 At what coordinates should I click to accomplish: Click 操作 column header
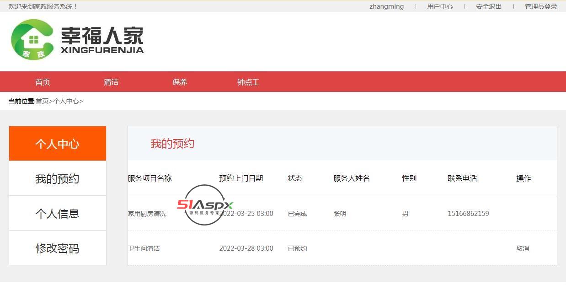(x=523, y=178)
